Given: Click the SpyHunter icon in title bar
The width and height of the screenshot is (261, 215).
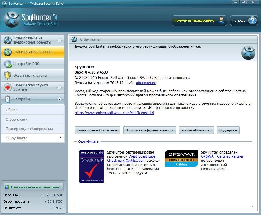Looking at the screenshot, I should [x=4, y=4].
